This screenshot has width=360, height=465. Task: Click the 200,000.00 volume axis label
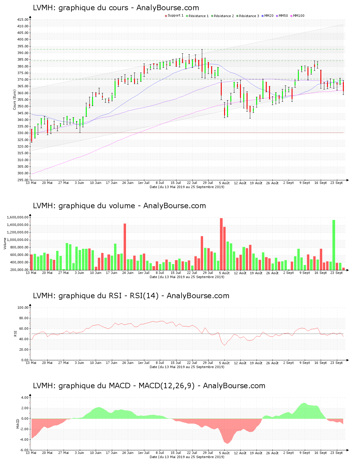point(19,270)
